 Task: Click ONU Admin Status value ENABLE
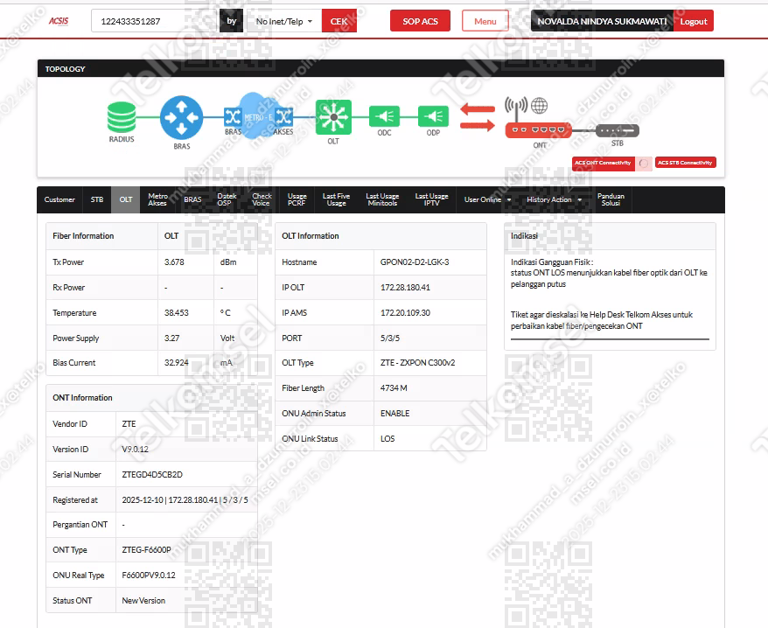pos(394,414)
